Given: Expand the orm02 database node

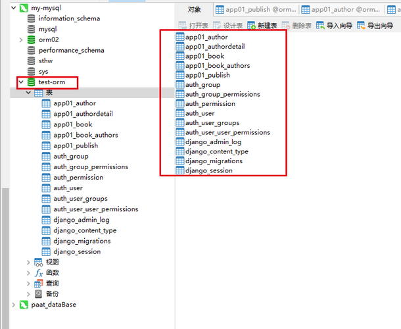Looking at the screenshot, I should (x=21, y=40).
